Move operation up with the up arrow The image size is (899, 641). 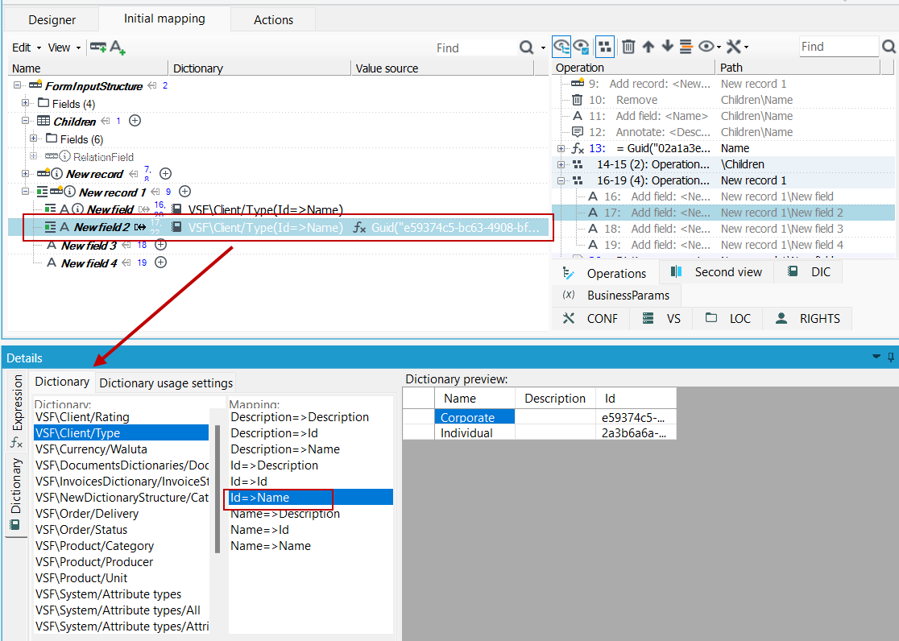tap(648, 47)
